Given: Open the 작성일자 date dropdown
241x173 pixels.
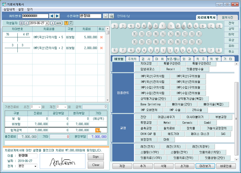Looking at the screenshot, I should click(47, 23).
